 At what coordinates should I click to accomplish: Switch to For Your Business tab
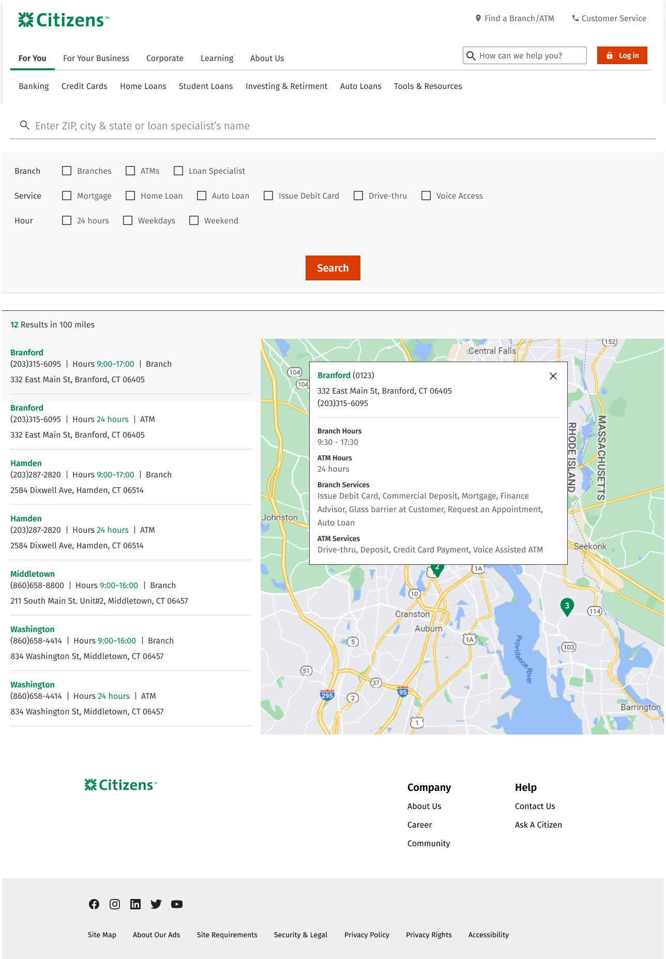pyautogui.click(x=96, y=58)
